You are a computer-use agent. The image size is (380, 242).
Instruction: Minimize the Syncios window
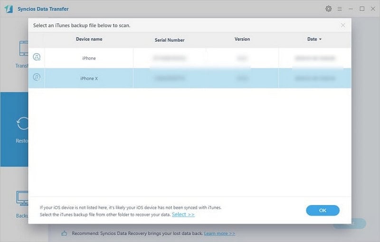(351, 9)
